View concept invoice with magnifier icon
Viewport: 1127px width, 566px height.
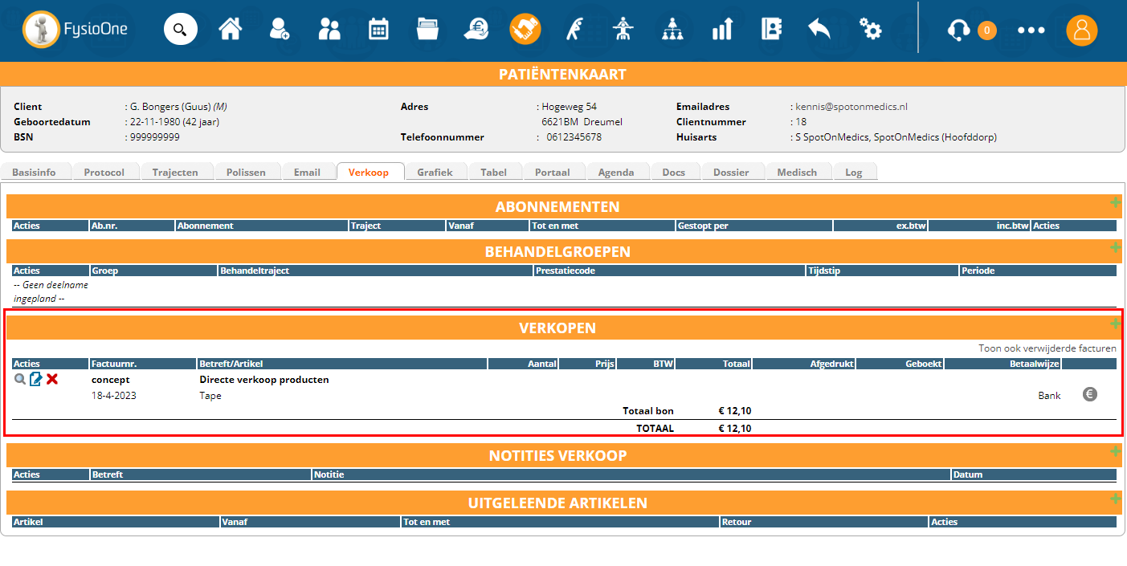[x=20, y=379]
